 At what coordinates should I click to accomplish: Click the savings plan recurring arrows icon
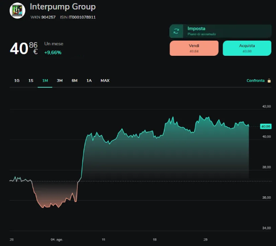(176, 31)
